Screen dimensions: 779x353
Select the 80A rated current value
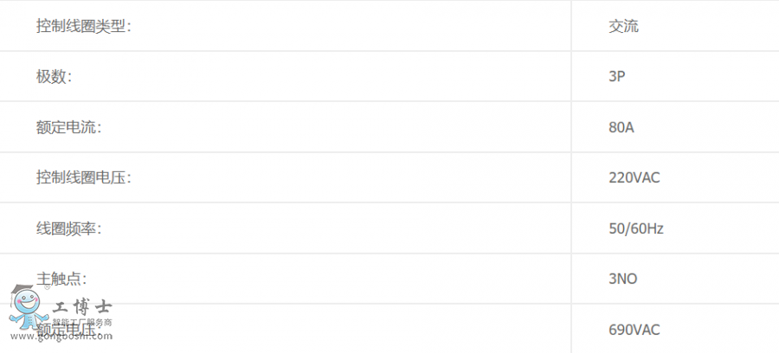[x=621, y=127]
